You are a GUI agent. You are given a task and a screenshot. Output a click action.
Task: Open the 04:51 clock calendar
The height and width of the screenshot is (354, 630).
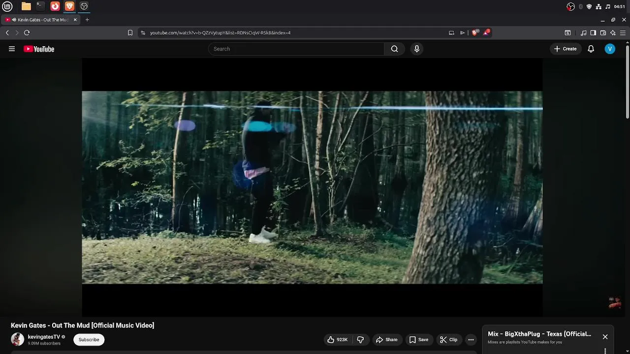[x=620, y=6]
